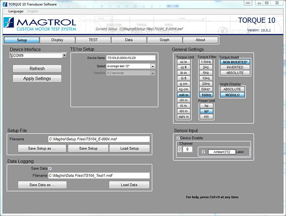Click the Refresh button
This screenshot has width=286, height=216.
37,68
